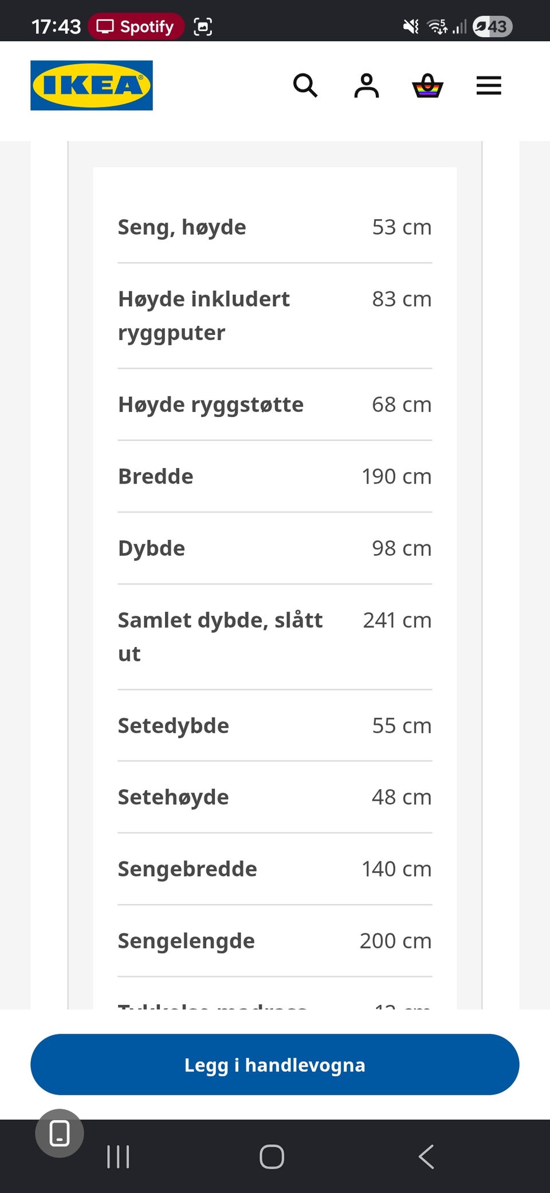Open the shopping basket icon
The height and width of the screenshot is (1193, 550).
[427, 85]
